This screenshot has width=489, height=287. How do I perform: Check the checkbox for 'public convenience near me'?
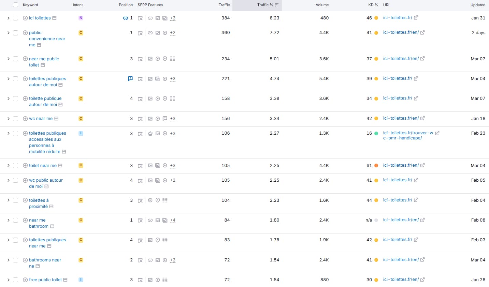point(15,33)
